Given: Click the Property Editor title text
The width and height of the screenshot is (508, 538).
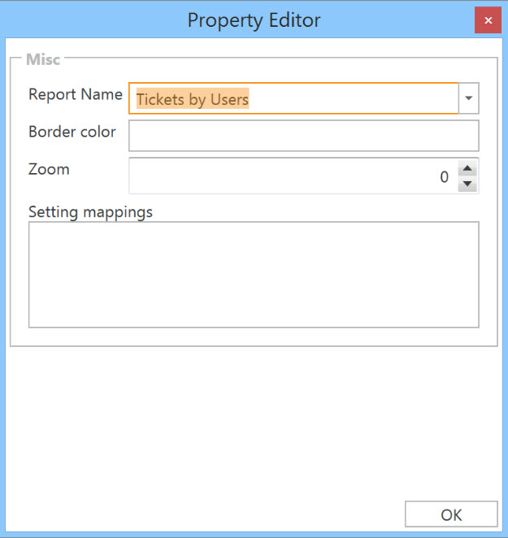Looking at the screenshot, I should (254, 20).
